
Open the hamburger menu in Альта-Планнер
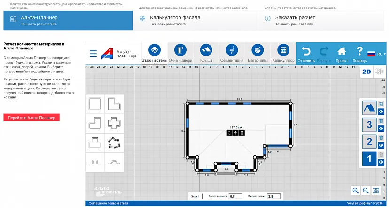pyautogui.click(x=94, y=54)
